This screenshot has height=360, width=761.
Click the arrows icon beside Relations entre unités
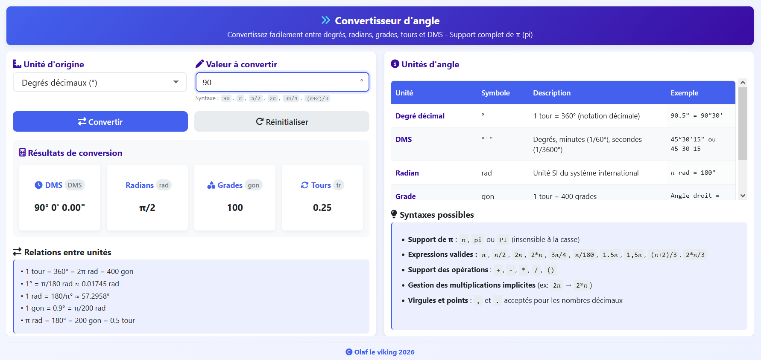point(17,252)
